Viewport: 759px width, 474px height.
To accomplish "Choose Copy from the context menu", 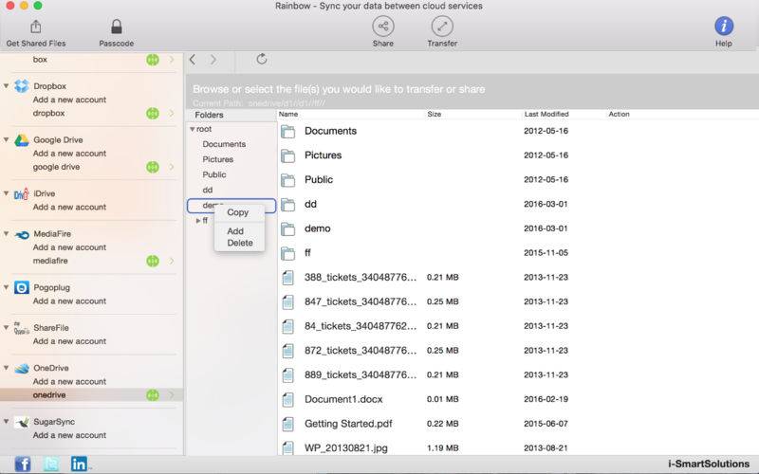I will coord(238,212).
